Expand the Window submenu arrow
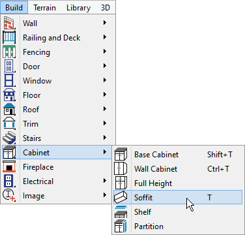245x235 pixels. pos(105,80)
